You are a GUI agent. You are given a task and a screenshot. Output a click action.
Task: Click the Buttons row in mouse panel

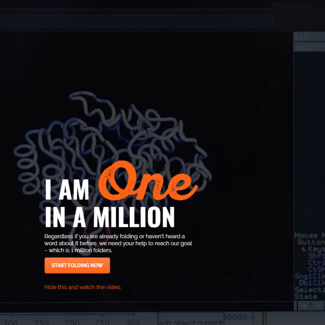[311, 242]
